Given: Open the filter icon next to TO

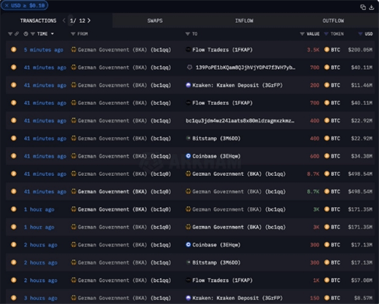Looking at the screenshot, I should point(187,34).
